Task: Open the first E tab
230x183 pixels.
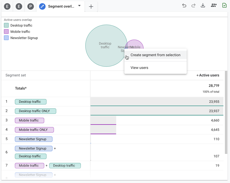Action: 7,6
